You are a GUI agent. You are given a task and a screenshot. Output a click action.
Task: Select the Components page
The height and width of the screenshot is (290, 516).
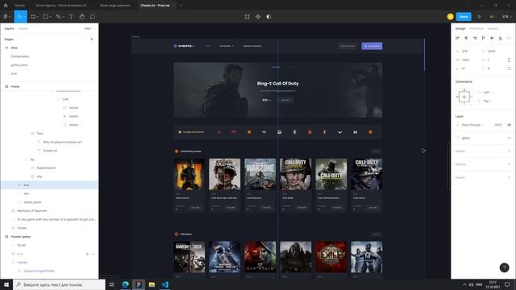click(20, 56)
